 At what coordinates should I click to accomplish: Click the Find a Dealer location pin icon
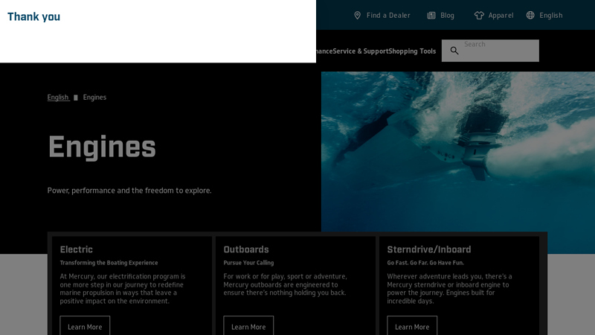tap(357, 15)
